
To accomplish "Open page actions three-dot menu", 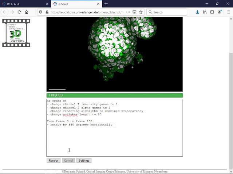I will point(128,12).
